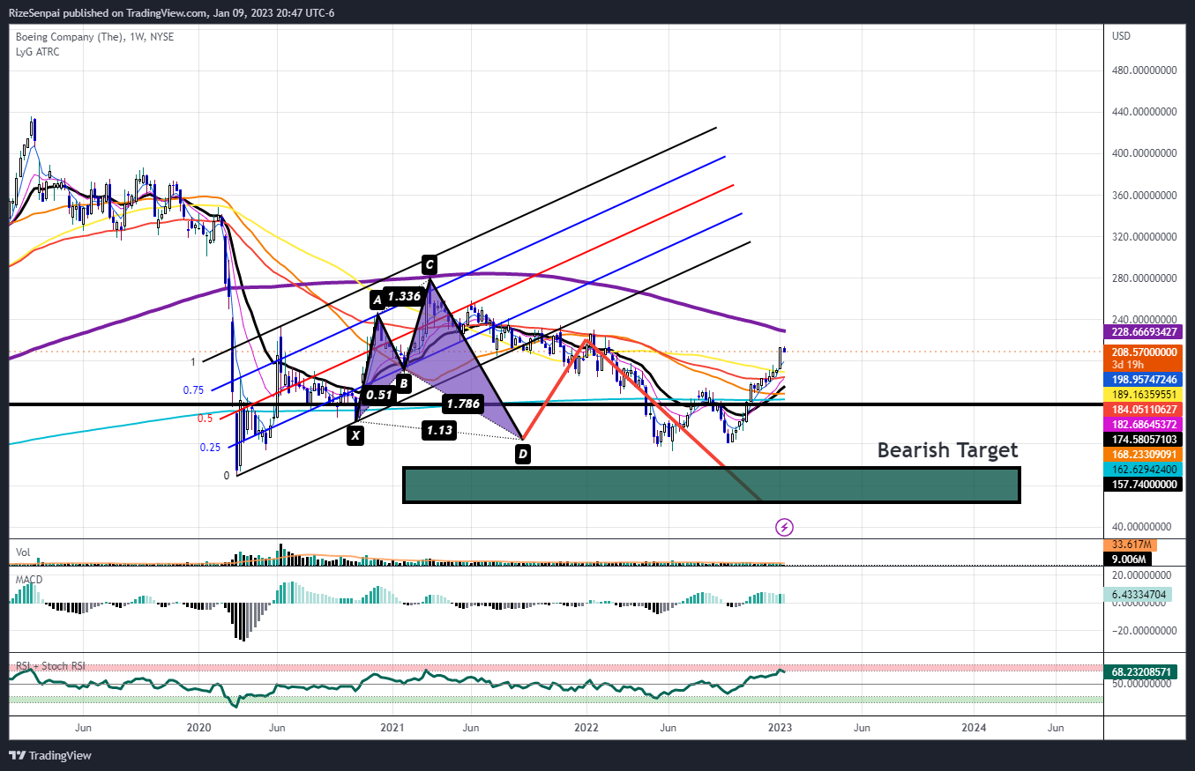Click the 1.786 ratio label

[462, 404]
